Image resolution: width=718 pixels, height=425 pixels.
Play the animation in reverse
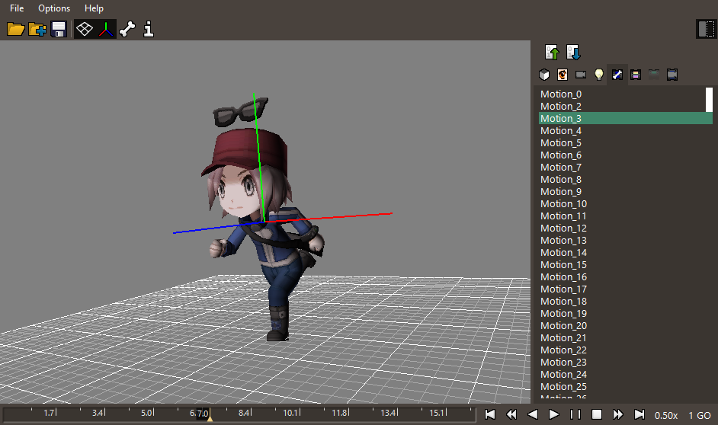tap(533, 414)
